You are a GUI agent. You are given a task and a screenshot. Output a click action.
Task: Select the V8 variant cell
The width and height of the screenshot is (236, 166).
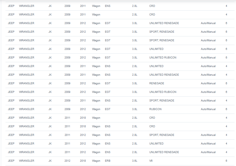click(x=151, y=161)
